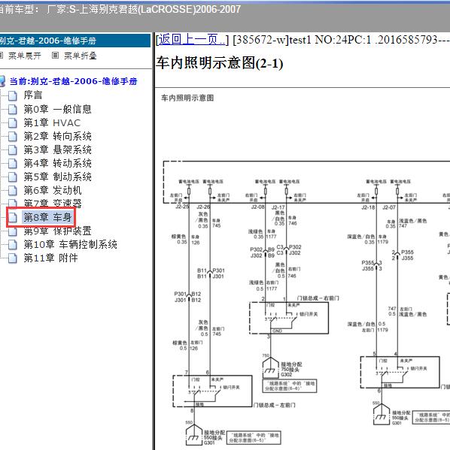Select 第3章 悬架系统
The width and height of the screenshot is (450, 450).
coord(57,149)
